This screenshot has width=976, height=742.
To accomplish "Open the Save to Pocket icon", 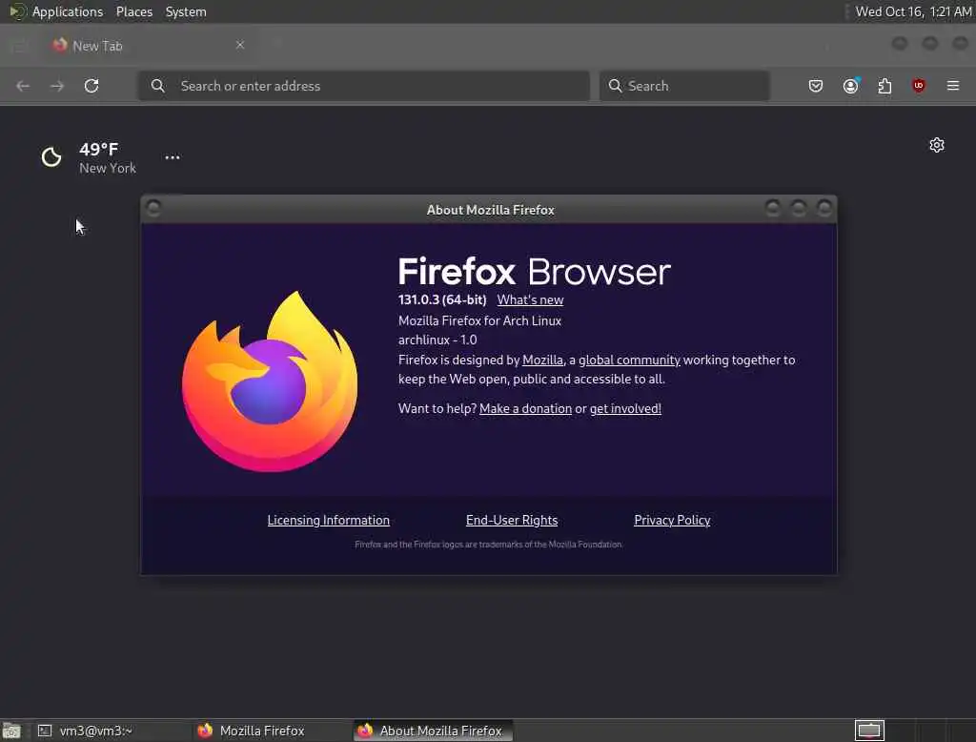I will click(x=816, y=86).
